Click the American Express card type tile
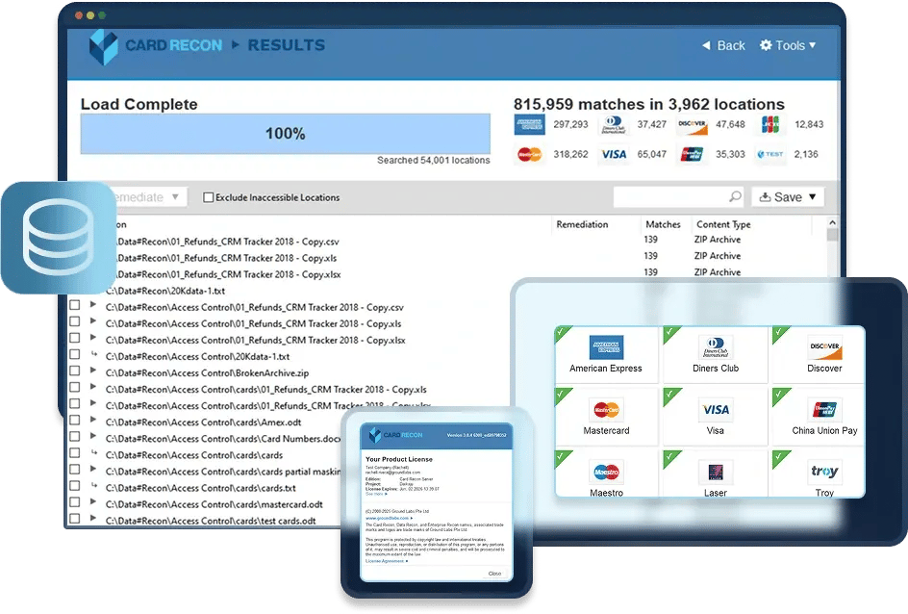This screenshot has height=614, width=908. coord(606,355)
